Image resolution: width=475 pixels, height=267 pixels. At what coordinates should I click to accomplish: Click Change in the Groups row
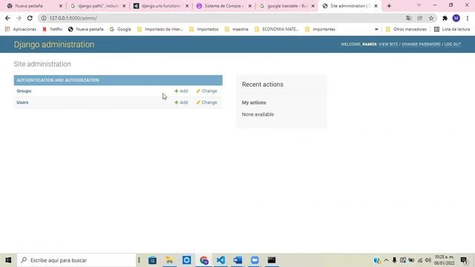point(206,90)
